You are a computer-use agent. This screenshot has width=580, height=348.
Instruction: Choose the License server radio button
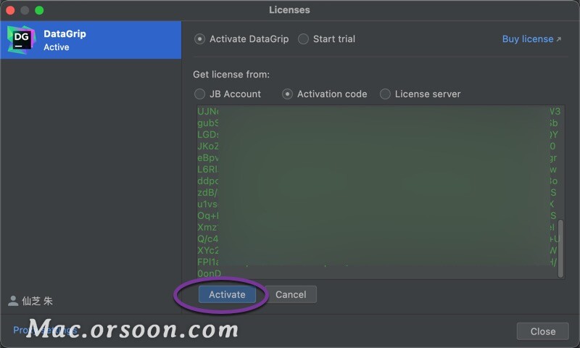coord(385,94)
